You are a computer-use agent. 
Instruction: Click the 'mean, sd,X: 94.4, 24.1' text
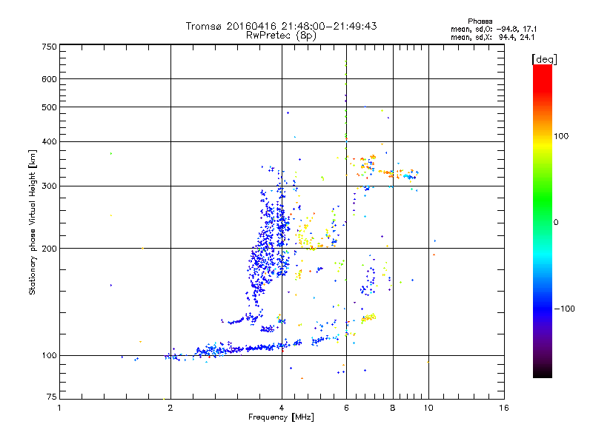(492, 37)
